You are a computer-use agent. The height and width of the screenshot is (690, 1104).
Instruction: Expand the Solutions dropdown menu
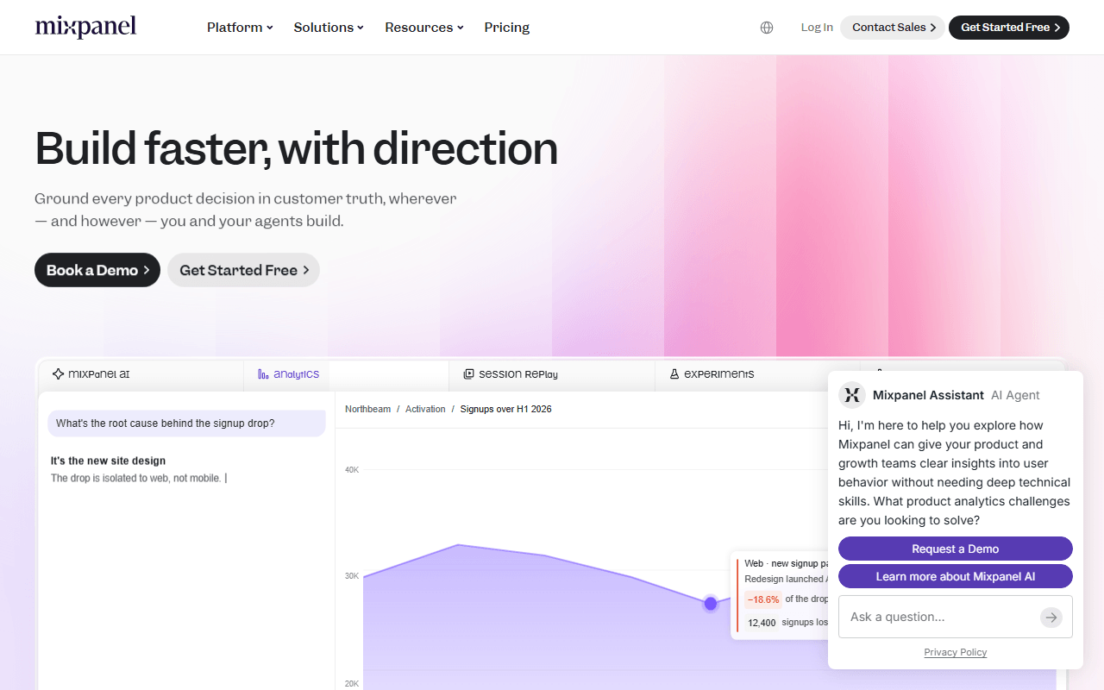pos(329,28)
